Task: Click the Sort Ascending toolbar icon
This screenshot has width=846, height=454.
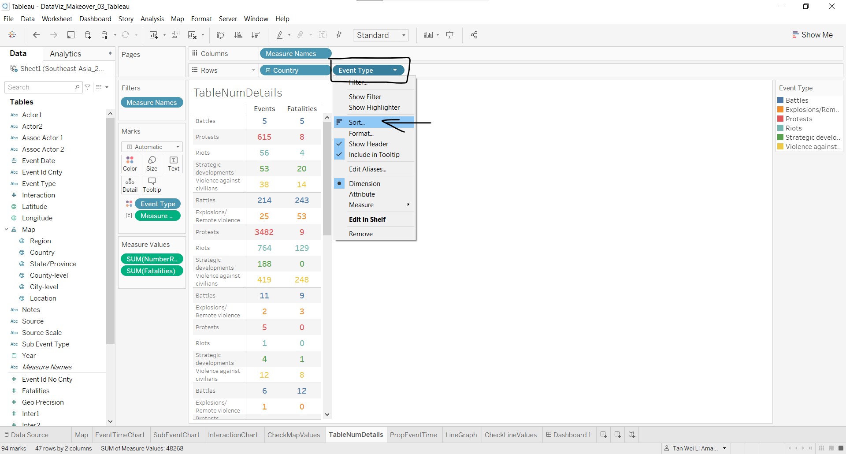Action: point(238,35)
